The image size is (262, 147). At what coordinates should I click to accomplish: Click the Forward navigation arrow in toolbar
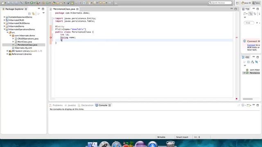click(x=110, y=3)
